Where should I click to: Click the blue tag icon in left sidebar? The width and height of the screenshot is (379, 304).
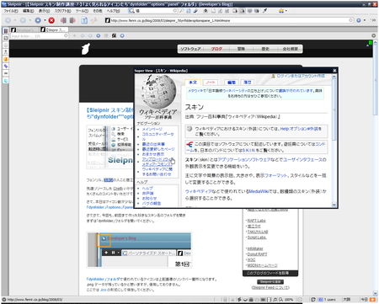(x=6, y=67)
